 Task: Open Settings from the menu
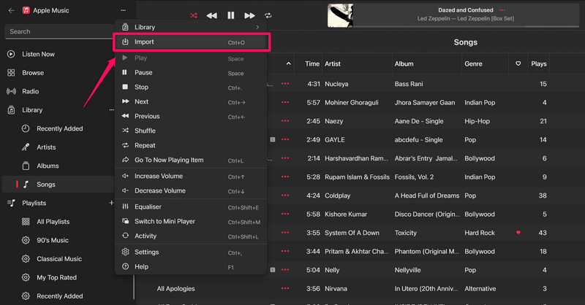[146, 252]
